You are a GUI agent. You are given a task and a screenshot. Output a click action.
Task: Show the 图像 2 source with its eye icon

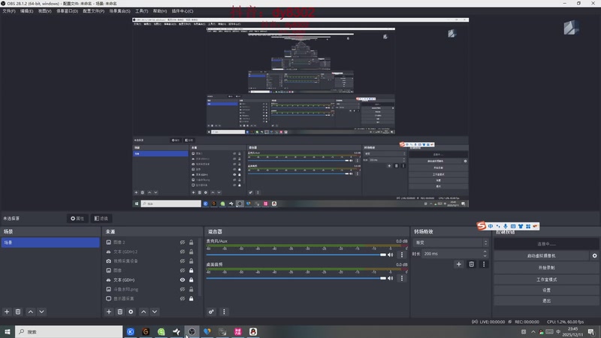(x=183, y=242)
